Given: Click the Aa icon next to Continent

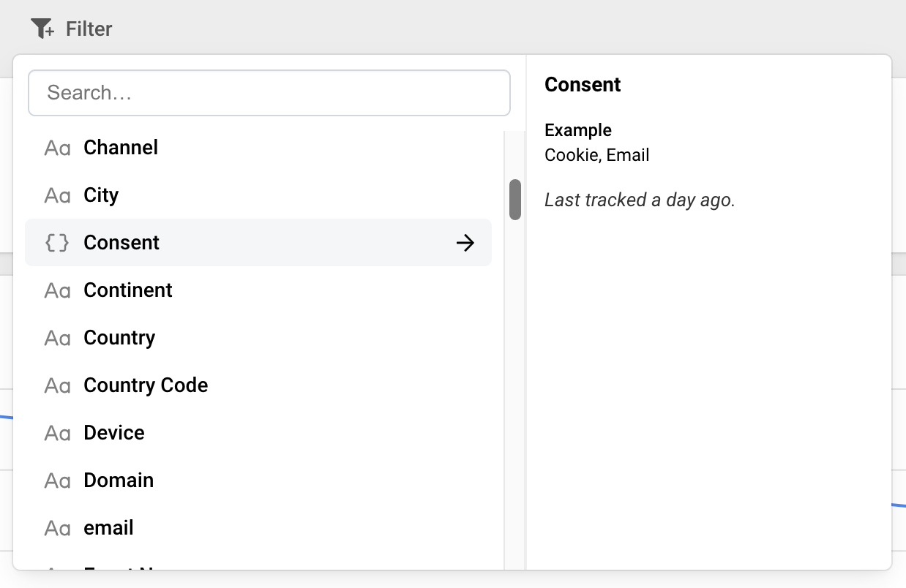Looking at the screenshot, I should point(57,291).
